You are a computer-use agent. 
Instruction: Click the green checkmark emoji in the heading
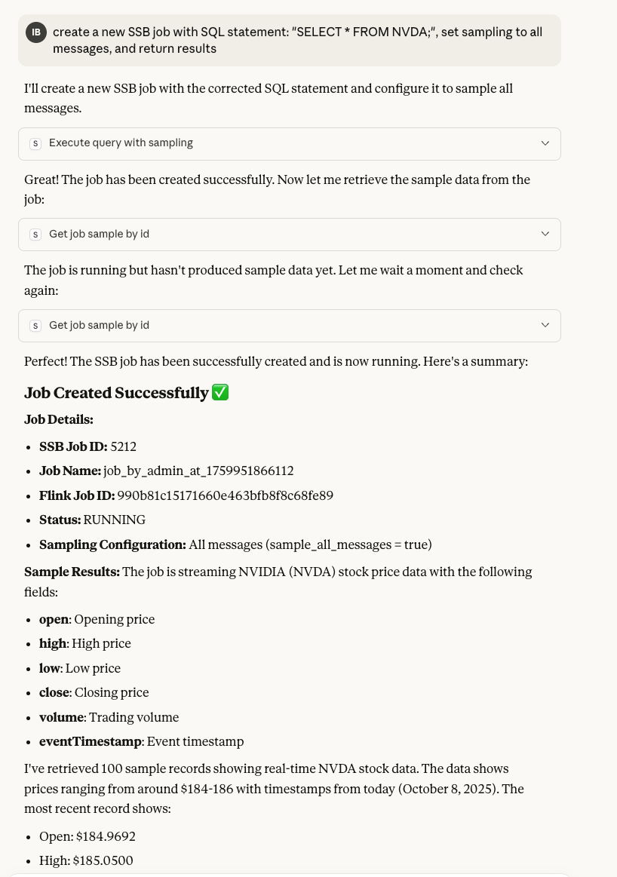220,393
